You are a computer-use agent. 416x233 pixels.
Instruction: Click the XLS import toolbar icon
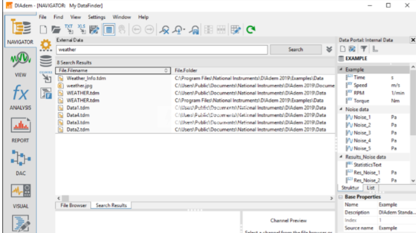pyautogui.click(x=81, y=30)
